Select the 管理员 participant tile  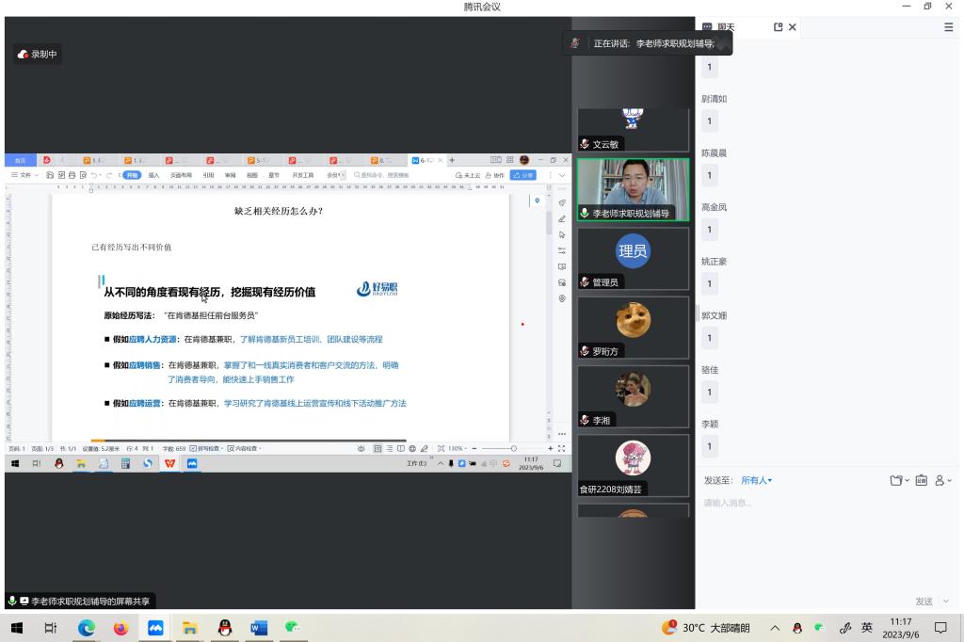point(633,258)
